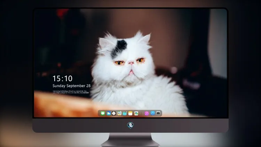Viewport: 261px width, 147px height.
Task: Click the 15:10 clock display
Action: (62, 78)
